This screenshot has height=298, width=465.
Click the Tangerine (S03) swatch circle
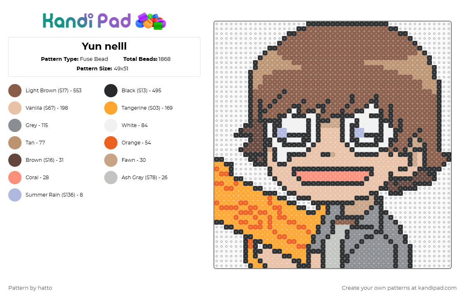click(x=111, y=108)
